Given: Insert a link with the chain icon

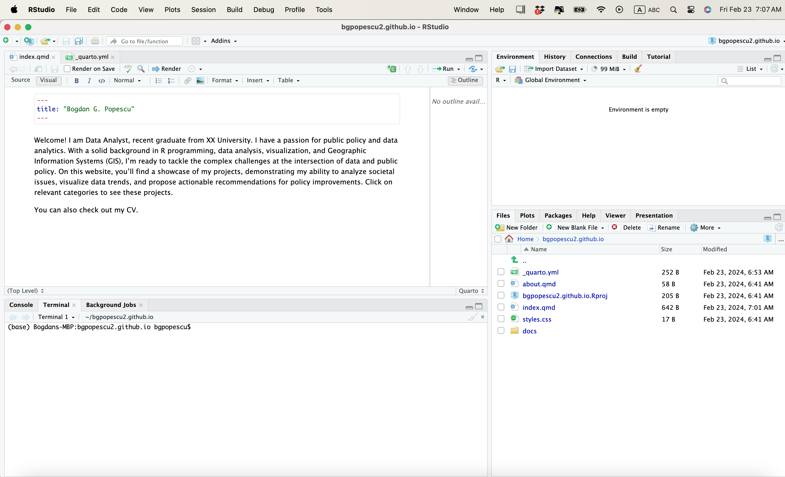Looking at the screenshot, I should click(x=188, y=80).
